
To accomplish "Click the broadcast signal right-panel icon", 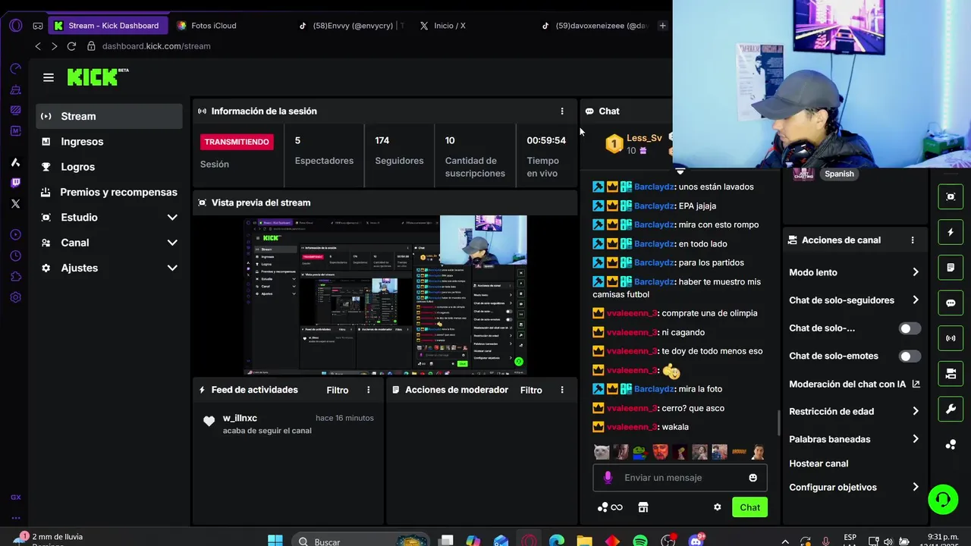I will click(x=951, y=338).
